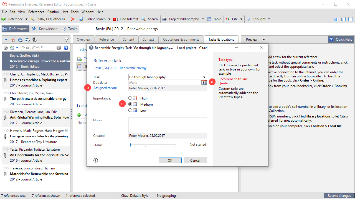The image size is (355, 199).
Task: Click the Due date field
Action: click(x=165, y=82)
